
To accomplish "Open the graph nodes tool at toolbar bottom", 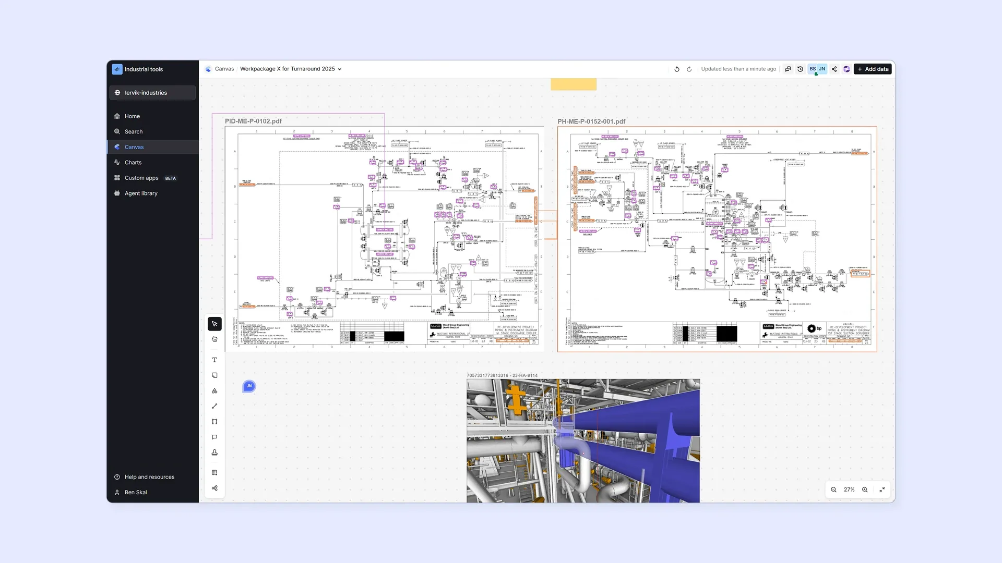I will pyautogui.click(x=214, y=488).
